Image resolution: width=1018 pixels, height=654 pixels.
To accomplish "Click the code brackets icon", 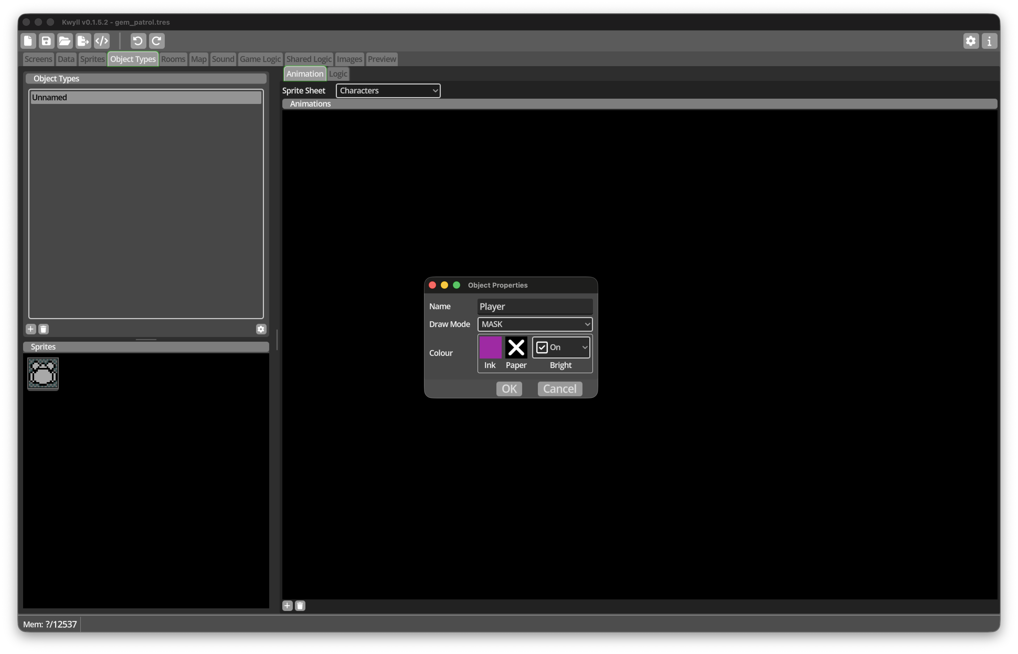I will tap(102, 41).
